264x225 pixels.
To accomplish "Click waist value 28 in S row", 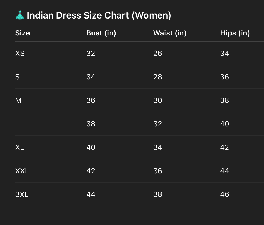I will click(x=158, y=77).
